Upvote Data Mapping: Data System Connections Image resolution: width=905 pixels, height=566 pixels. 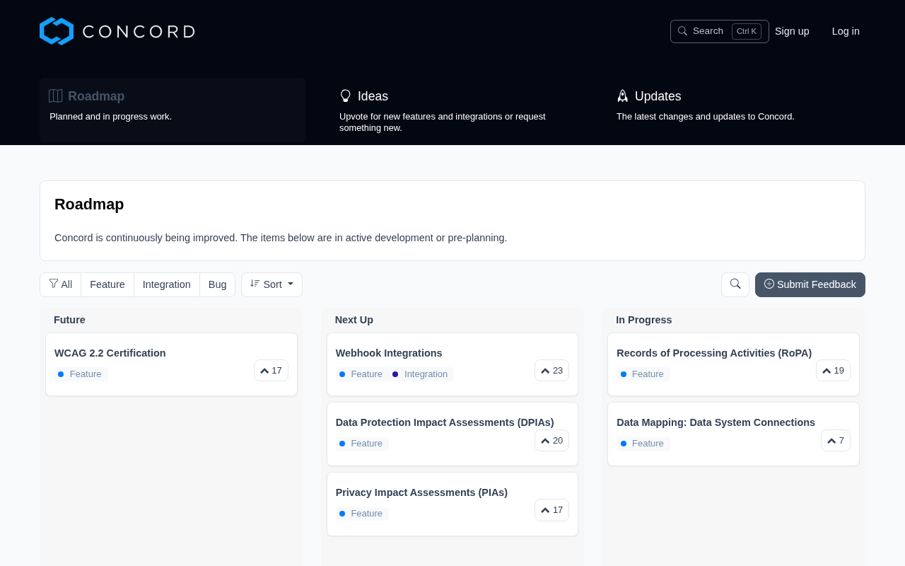(835, 441)
